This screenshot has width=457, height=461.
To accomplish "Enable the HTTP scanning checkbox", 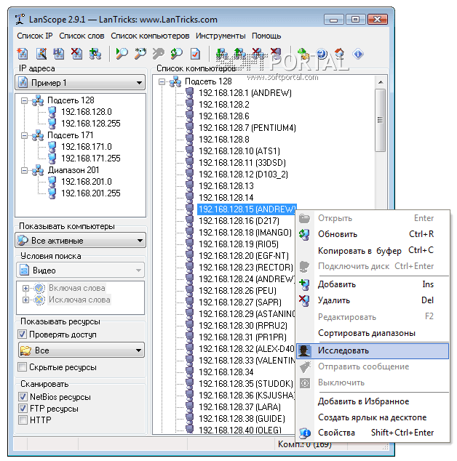I will 23,420.
